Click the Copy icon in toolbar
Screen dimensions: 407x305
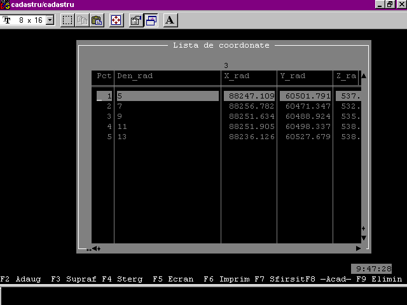pos(82,20)
